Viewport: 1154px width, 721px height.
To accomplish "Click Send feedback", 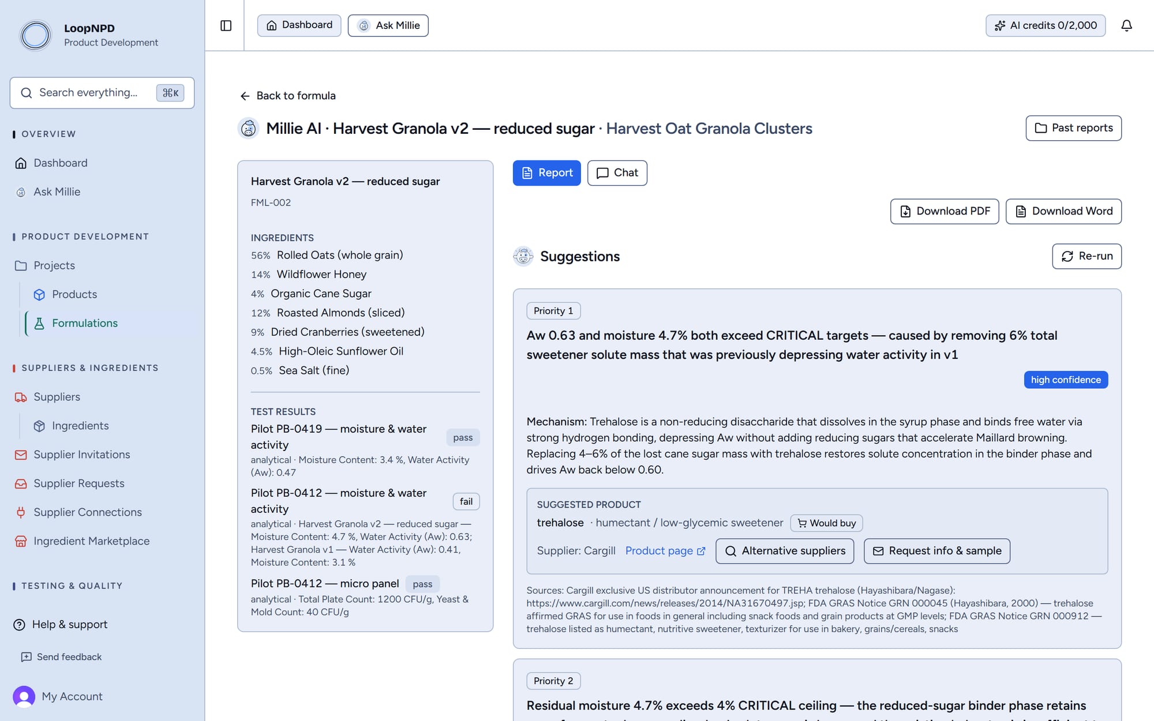I will point(62,657).
